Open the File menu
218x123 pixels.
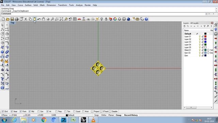click(x=2, y=5)
